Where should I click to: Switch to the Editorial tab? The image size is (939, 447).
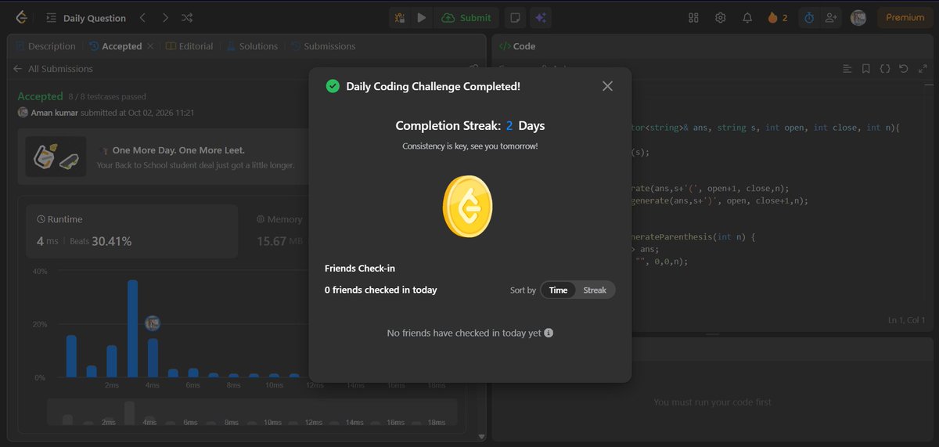pyautogui.click(x=189, y=46)
